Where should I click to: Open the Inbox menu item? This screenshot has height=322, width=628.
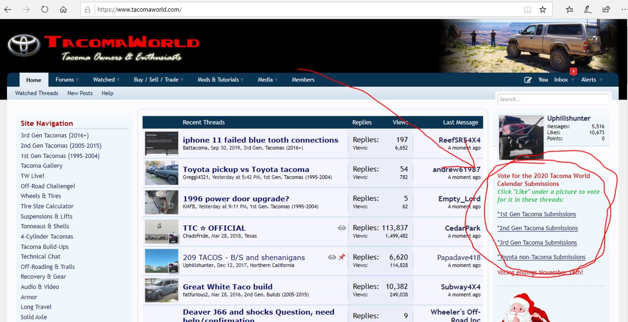coord(561,80)
